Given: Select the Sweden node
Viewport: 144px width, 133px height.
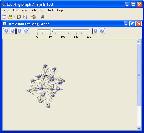Looking at the screenshot, I should coord(33,81).
